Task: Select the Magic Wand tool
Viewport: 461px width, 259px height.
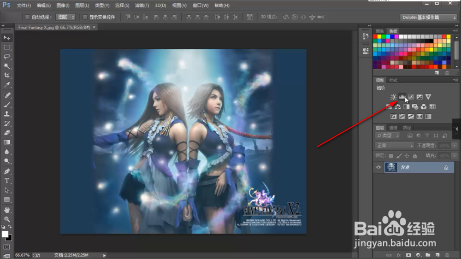Action: (7, 66)
